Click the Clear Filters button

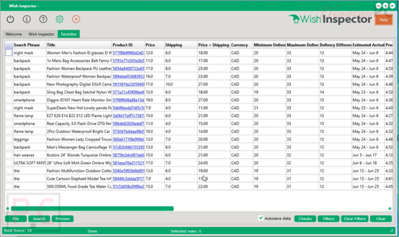tap(355, 219)
